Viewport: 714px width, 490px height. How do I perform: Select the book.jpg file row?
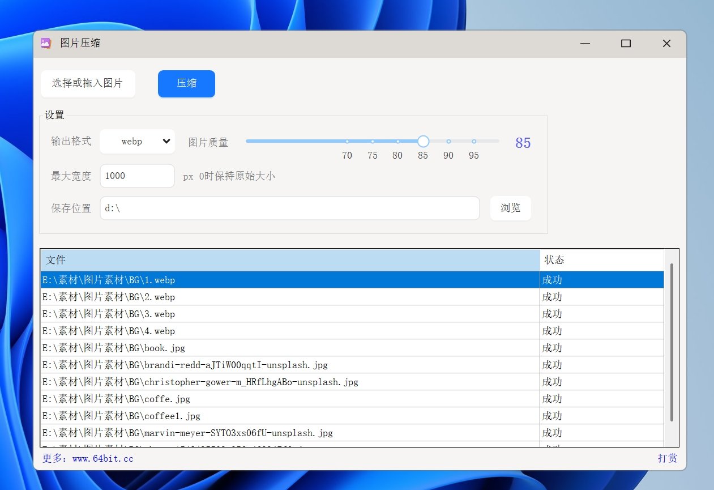click(290, 348)
